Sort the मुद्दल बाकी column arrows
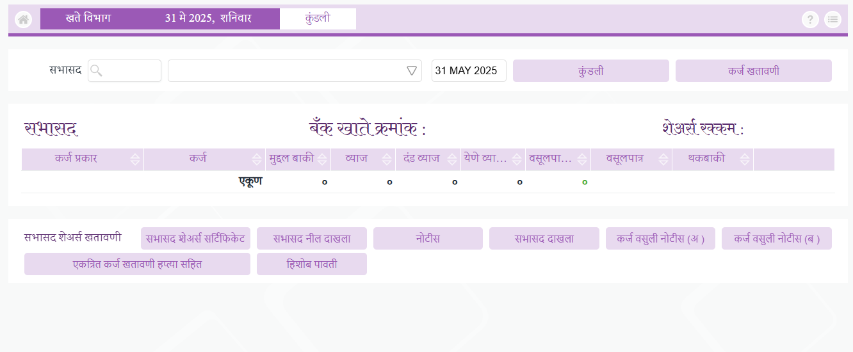This screenshot has width=853, height=352. point(322,159)
